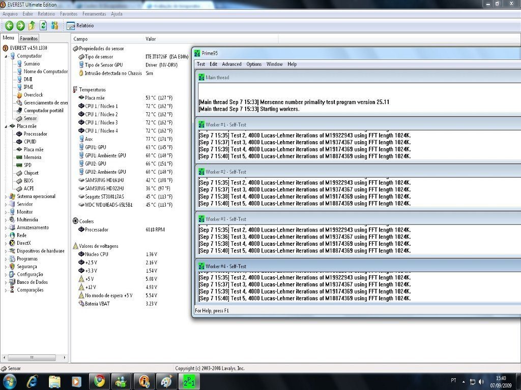
Task: Expand the Sistema operacional node
Action: click(x=6, y=197)
